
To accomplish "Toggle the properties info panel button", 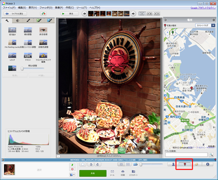I will tap(208, 164).
